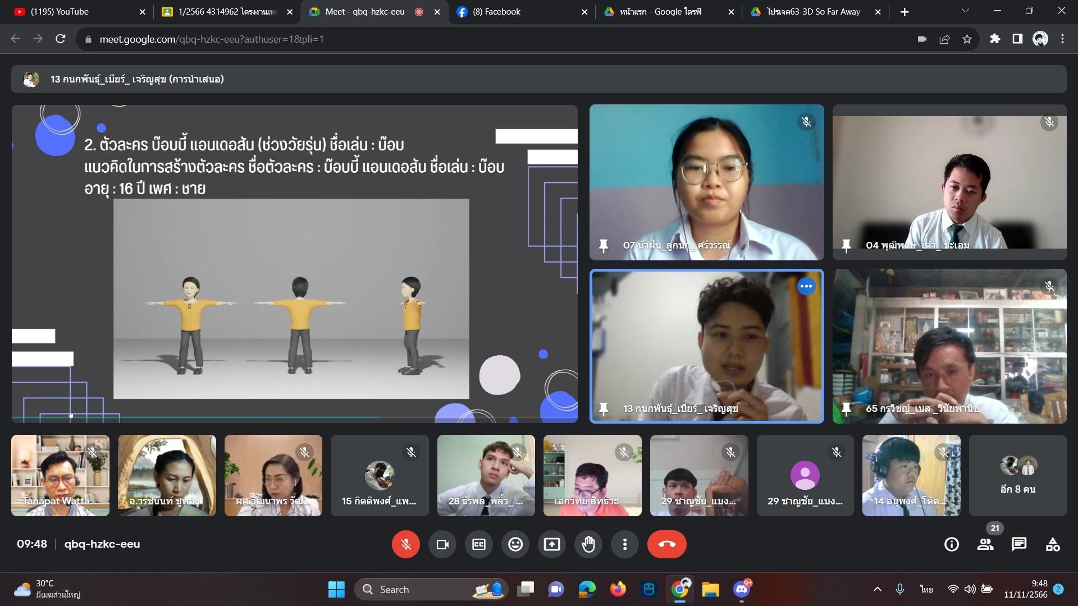1078x606 pixels.
Task: Reload the page
Action: [61, 39]
